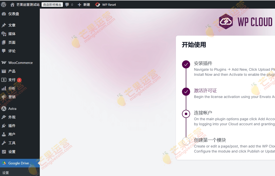
Task: Open 设置 submenu under Google Drive
Action: click(x=6, y=173)
